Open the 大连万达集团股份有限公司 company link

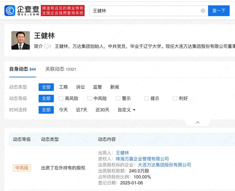pos(164,165)
